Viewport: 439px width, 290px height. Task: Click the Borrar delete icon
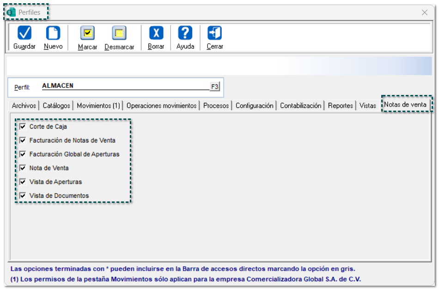156,33
